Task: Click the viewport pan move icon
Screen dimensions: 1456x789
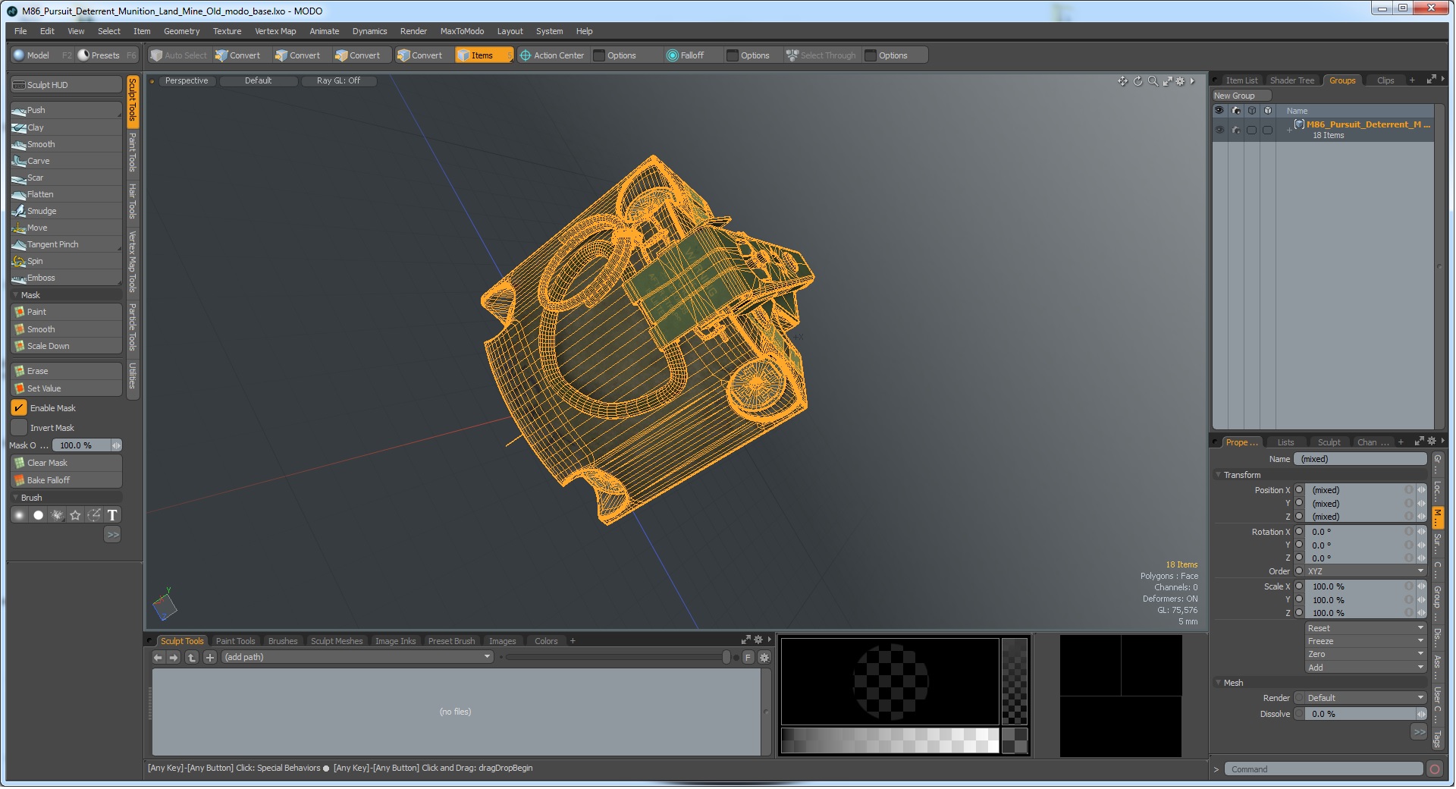Action: pyautogui.click(x=1123, y=81)
